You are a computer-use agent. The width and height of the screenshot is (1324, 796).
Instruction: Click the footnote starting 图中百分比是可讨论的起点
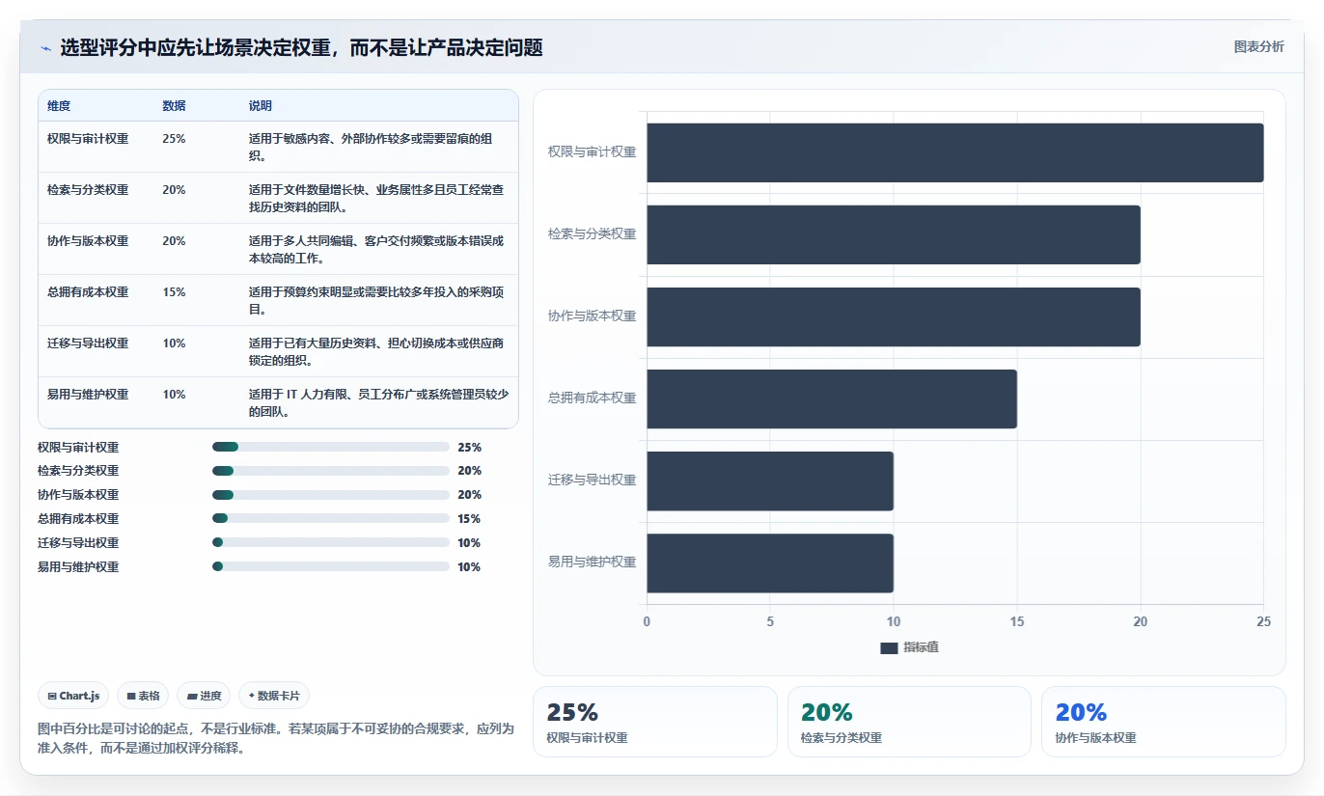pos(277,738)
